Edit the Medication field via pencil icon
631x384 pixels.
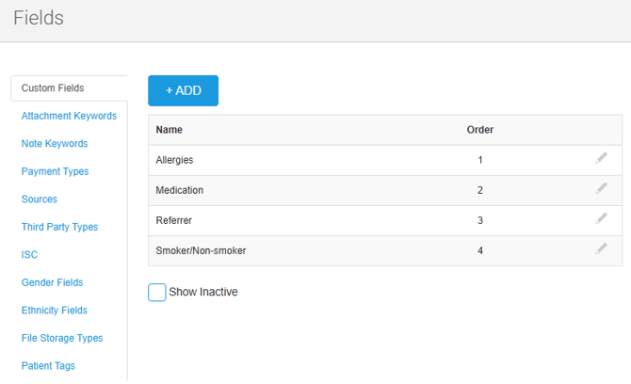(x=602, y=188)
